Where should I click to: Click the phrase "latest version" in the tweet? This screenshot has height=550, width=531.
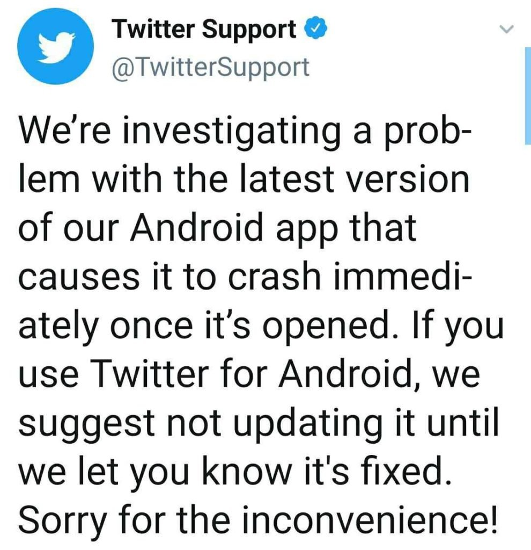(x=355, y=179)
